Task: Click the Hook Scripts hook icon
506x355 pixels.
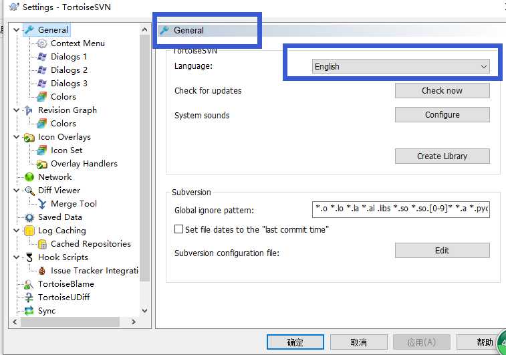Action: coord(29,257)
